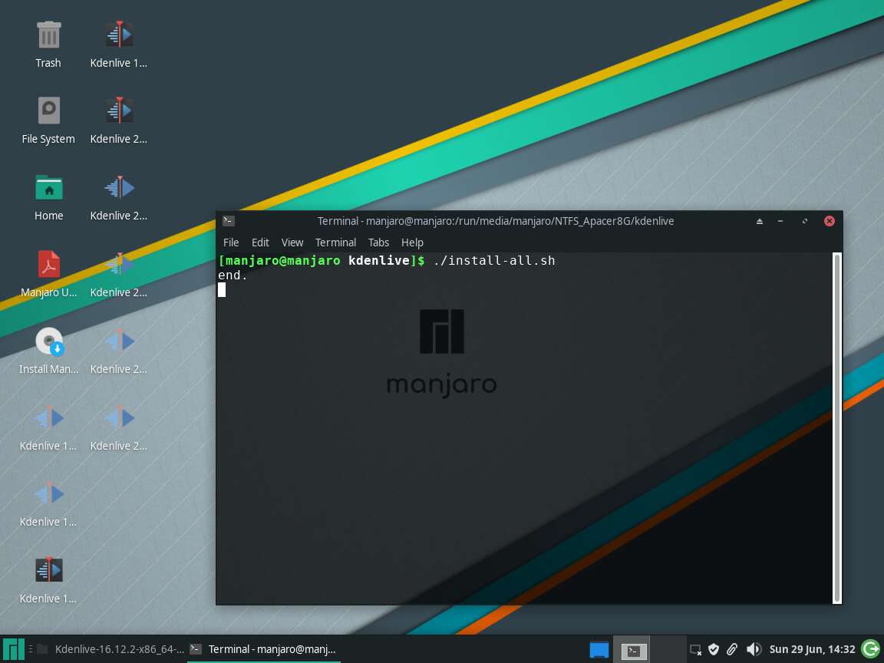Click the volume speaker tray icon
This screenshot has height=663, width=884.
(754, 649)
